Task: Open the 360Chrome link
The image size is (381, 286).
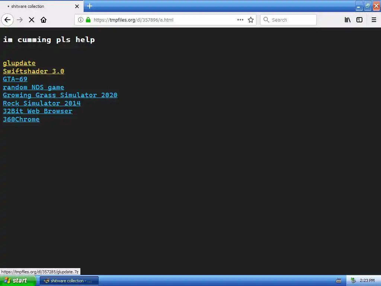Action: pyautogui.click(x=21, y=119)
